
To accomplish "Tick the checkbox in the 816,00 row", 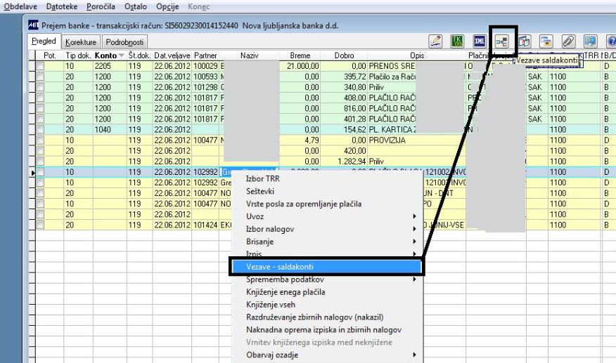I will coord(40,109).
